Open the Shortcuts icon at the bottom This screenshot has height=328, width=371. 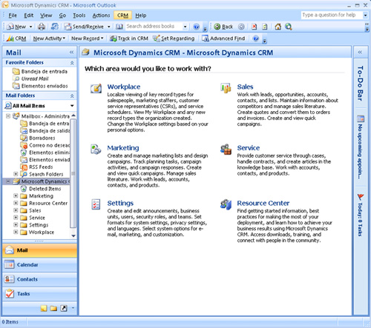pyautogui.click(x=64, y=308)
